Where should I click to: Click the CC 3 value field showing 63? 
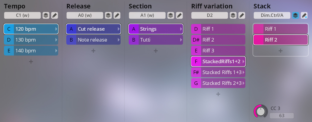[x=282, y=116]
